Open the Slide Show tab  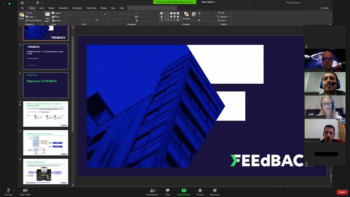pos(91,8)
